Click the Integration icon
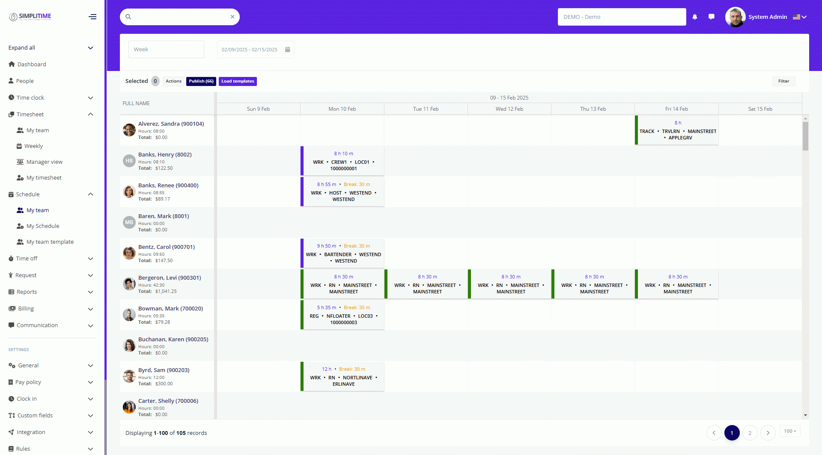This screenshot has height=455, width=822. pos(11,432)
